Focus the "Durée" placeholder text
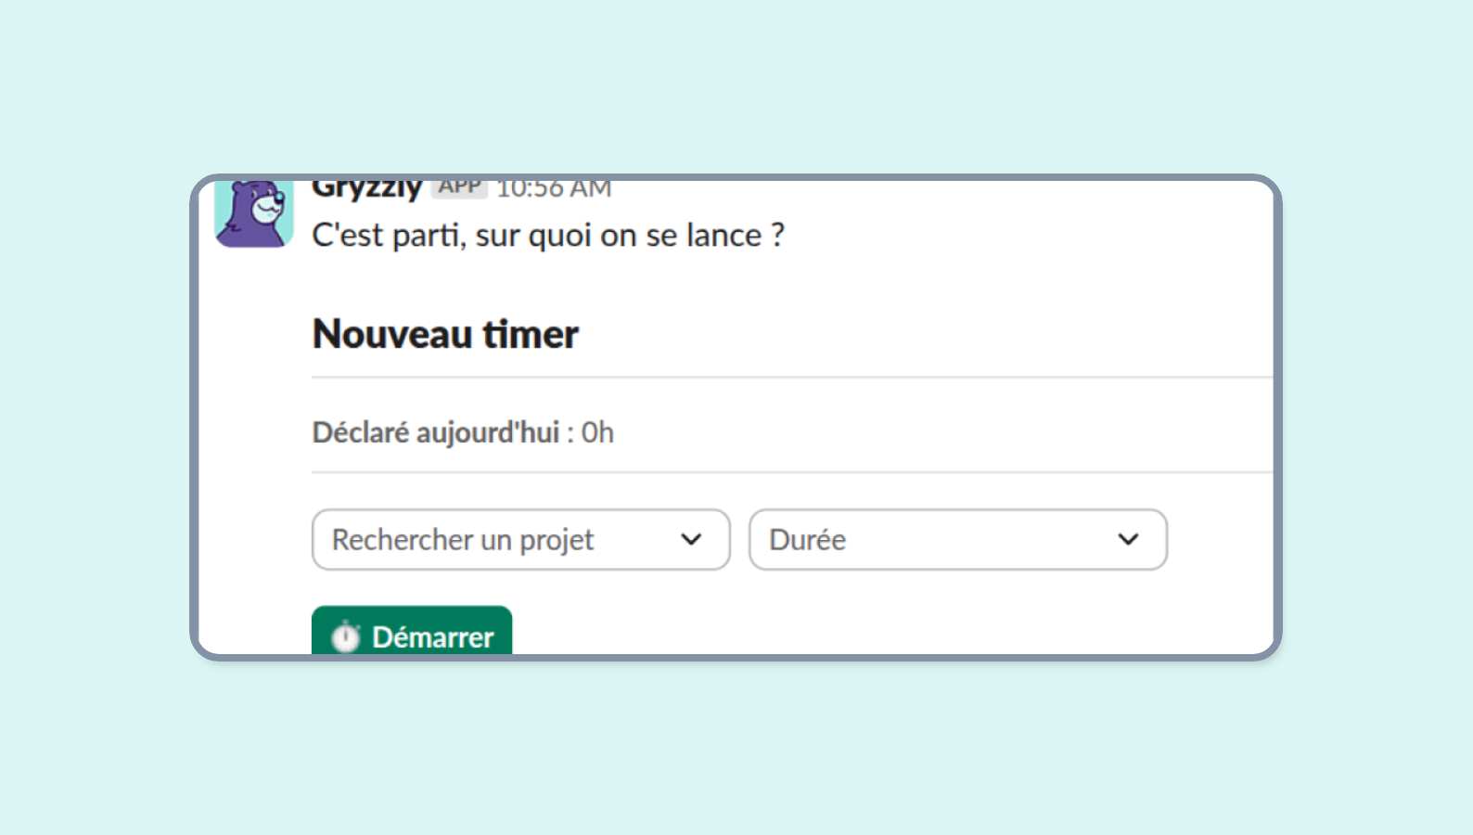Viewport: 1473px width, 835px height. point(808,540)
